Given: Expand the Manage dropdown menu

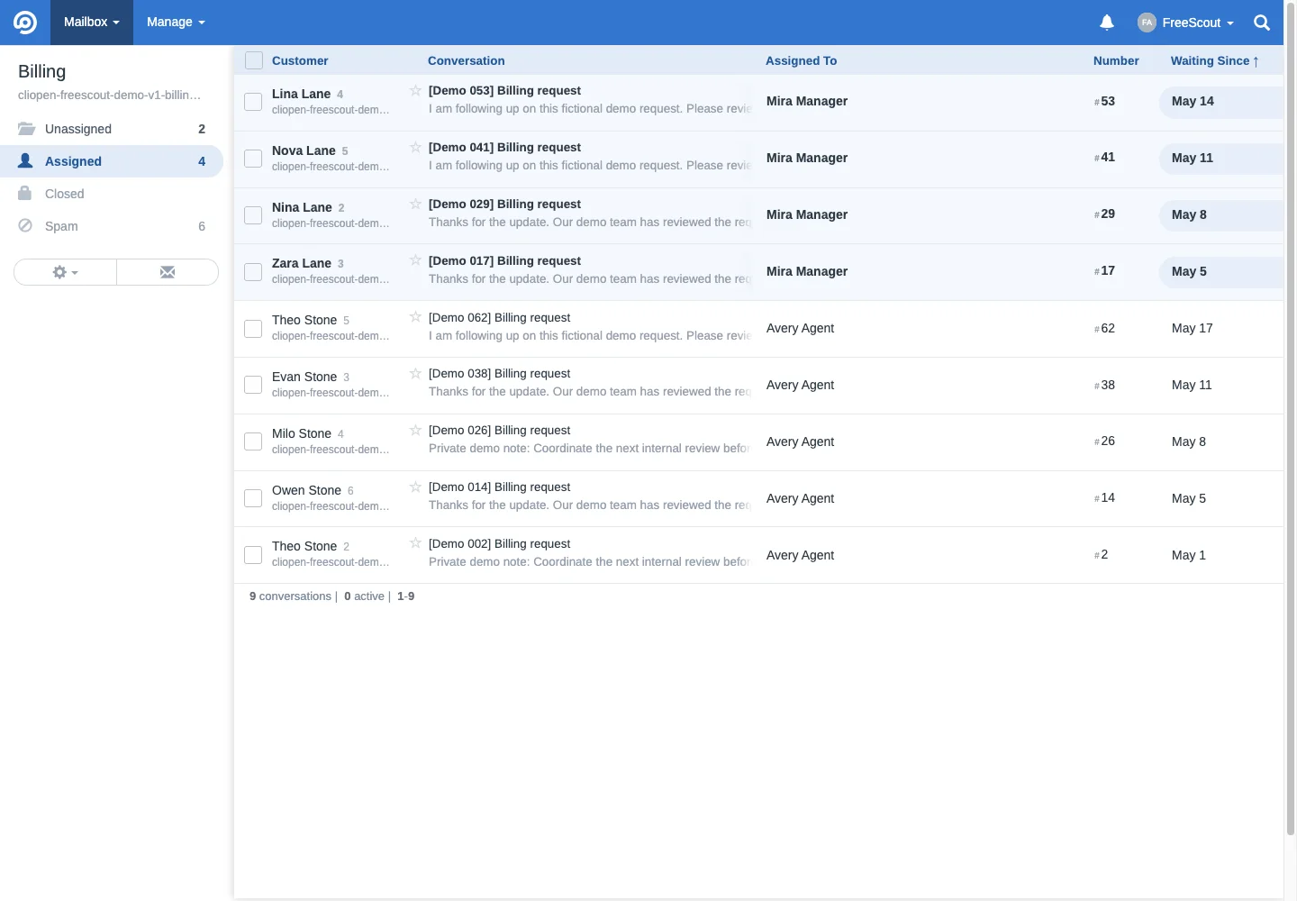Looking at the screenshot, I should [176, 23].
